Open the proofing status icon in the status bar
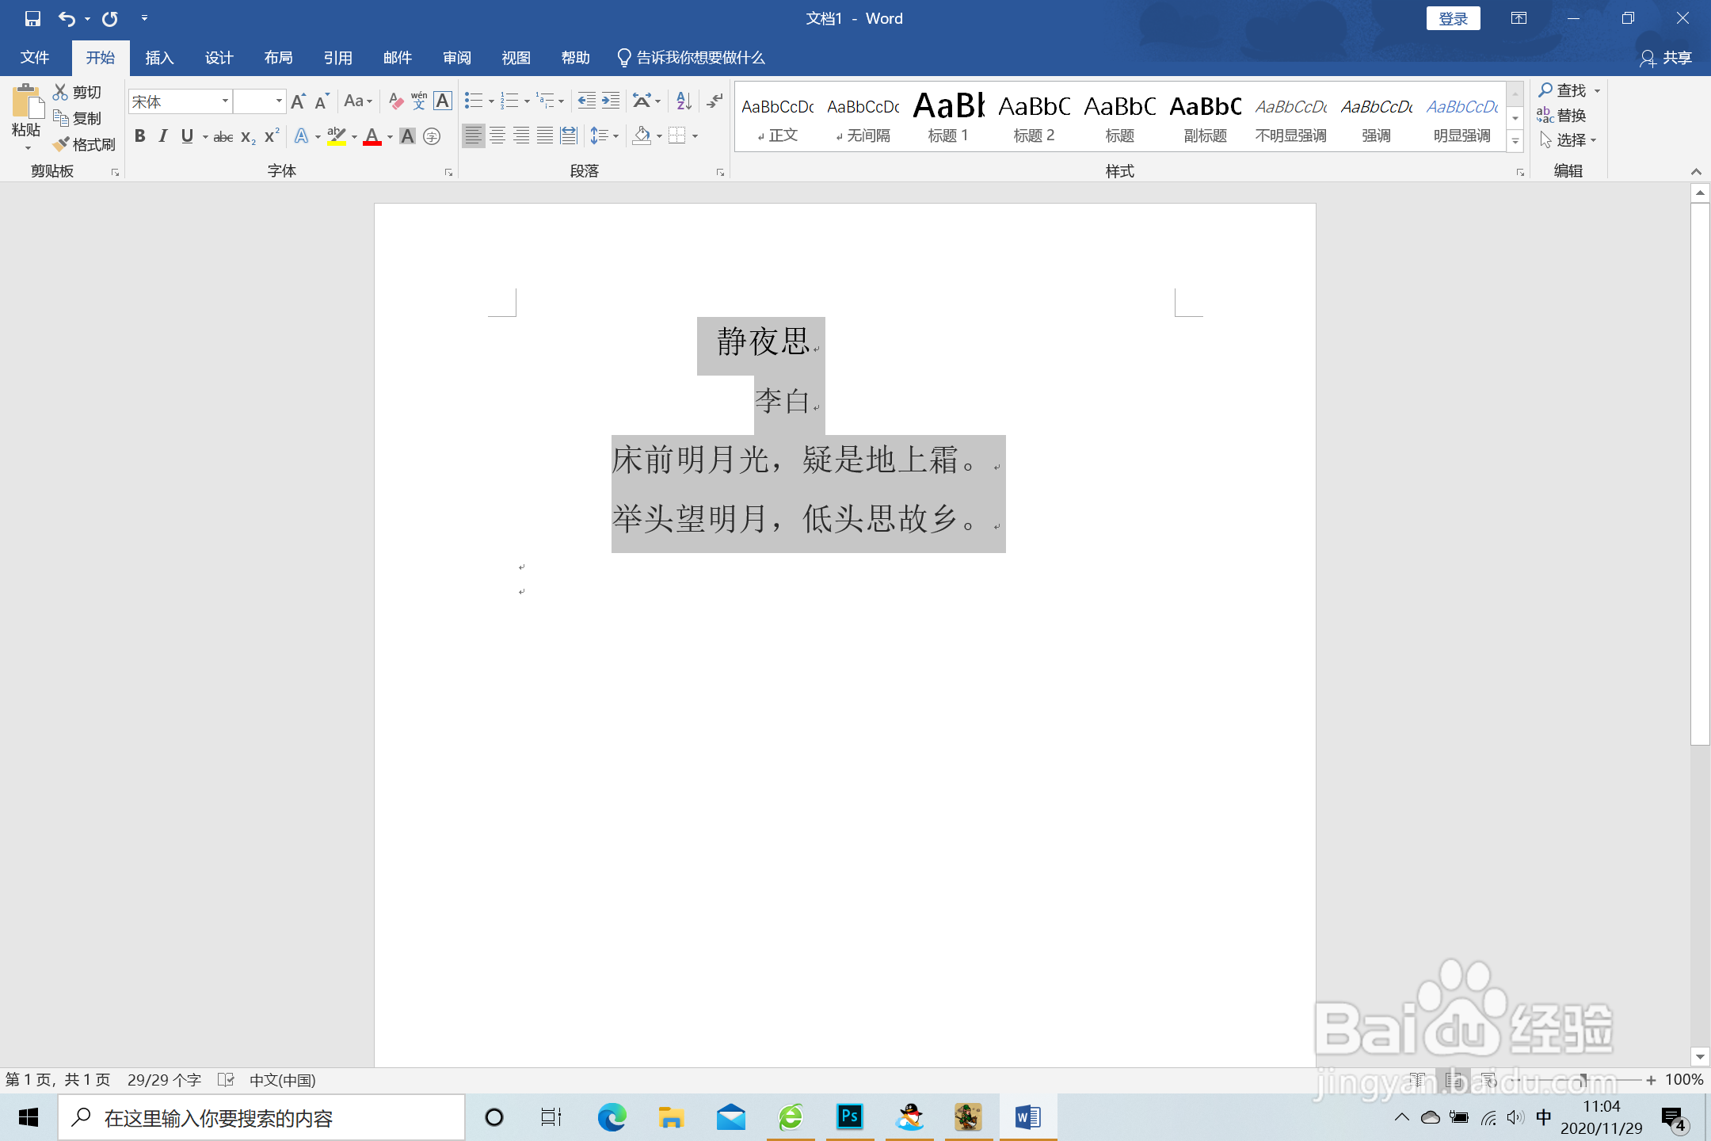The width and height of the screenshot is (1711, 1141). (x=226, y=1079)
